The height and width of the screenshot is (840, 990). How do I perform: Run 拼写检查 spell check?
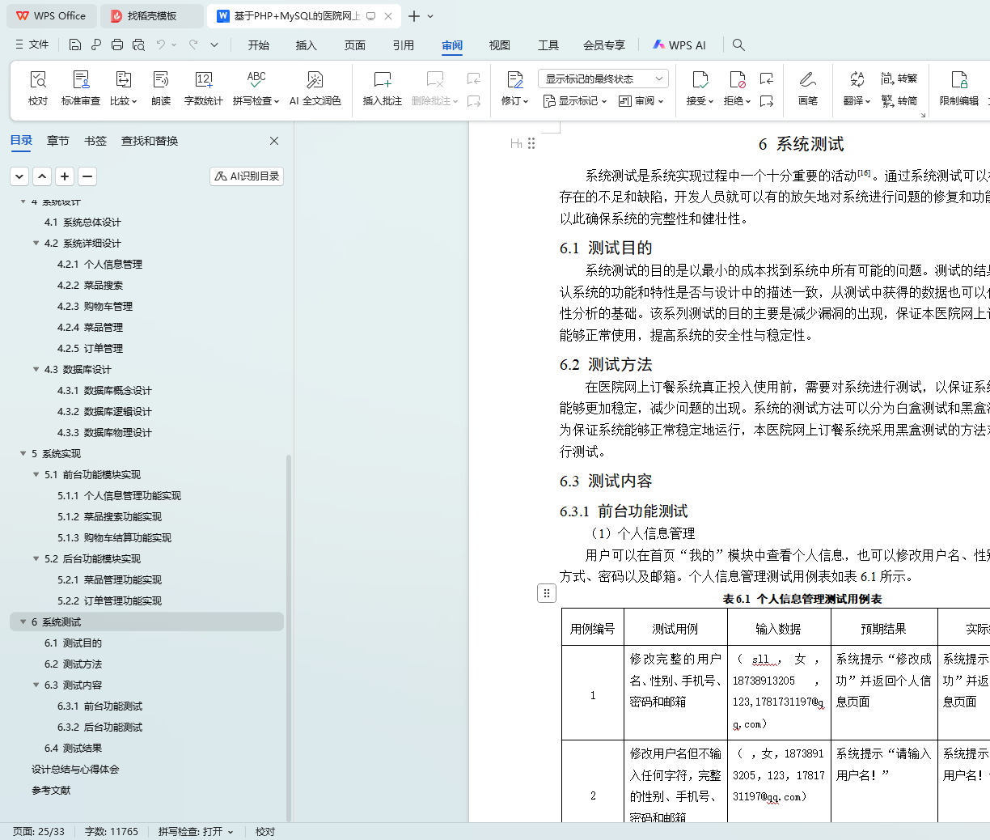click(256, 88)
